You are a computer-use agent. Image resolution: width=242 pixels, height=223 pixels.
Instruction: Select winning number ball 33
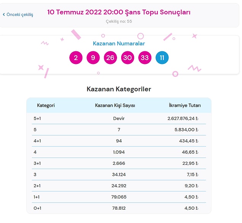coord(145,57)
